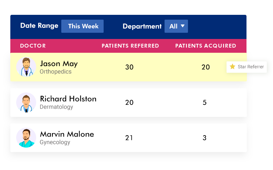Sort by Patients Referred column header

[x=130, y=46]
